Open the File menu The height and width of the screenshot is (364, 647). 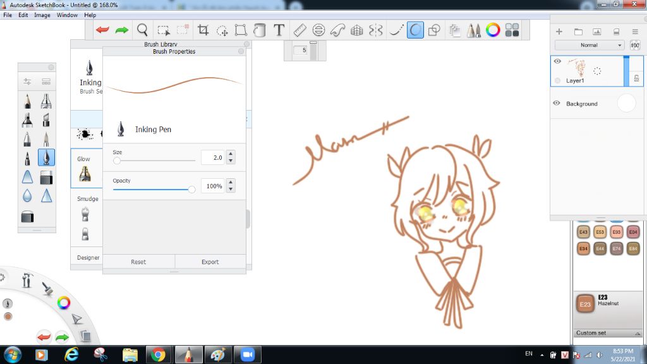pyautogui.click(x=8, y=15)
